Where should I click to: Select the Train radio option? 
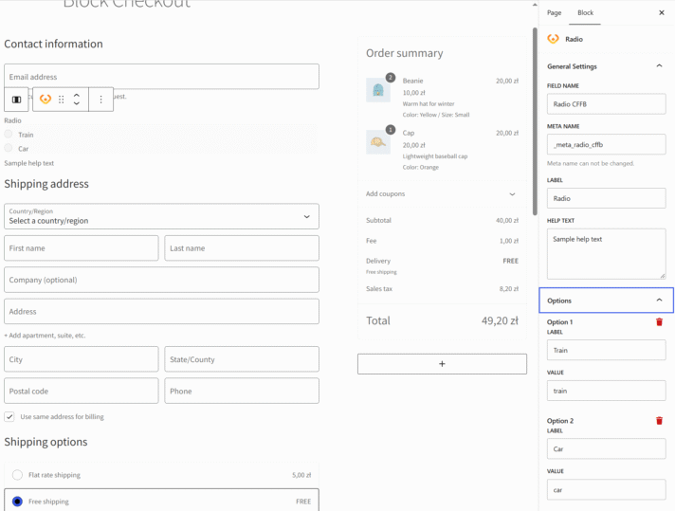click(x=9, y=135)
